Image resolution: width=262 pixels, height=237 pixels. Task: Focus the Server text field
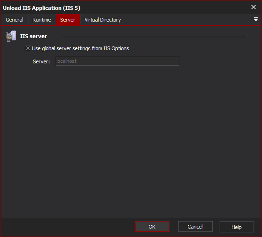click(x=117, y=61)
